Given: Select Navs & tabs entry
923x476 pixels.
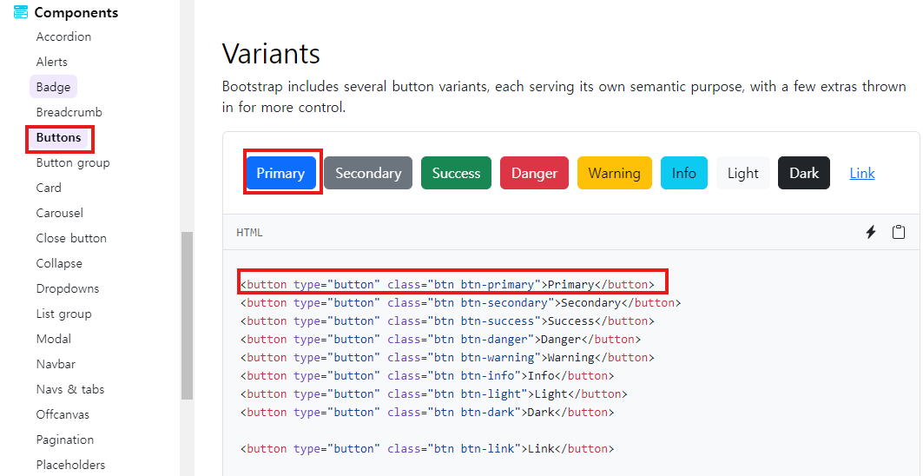Looking at the screenshot, I should pos(70,389).
